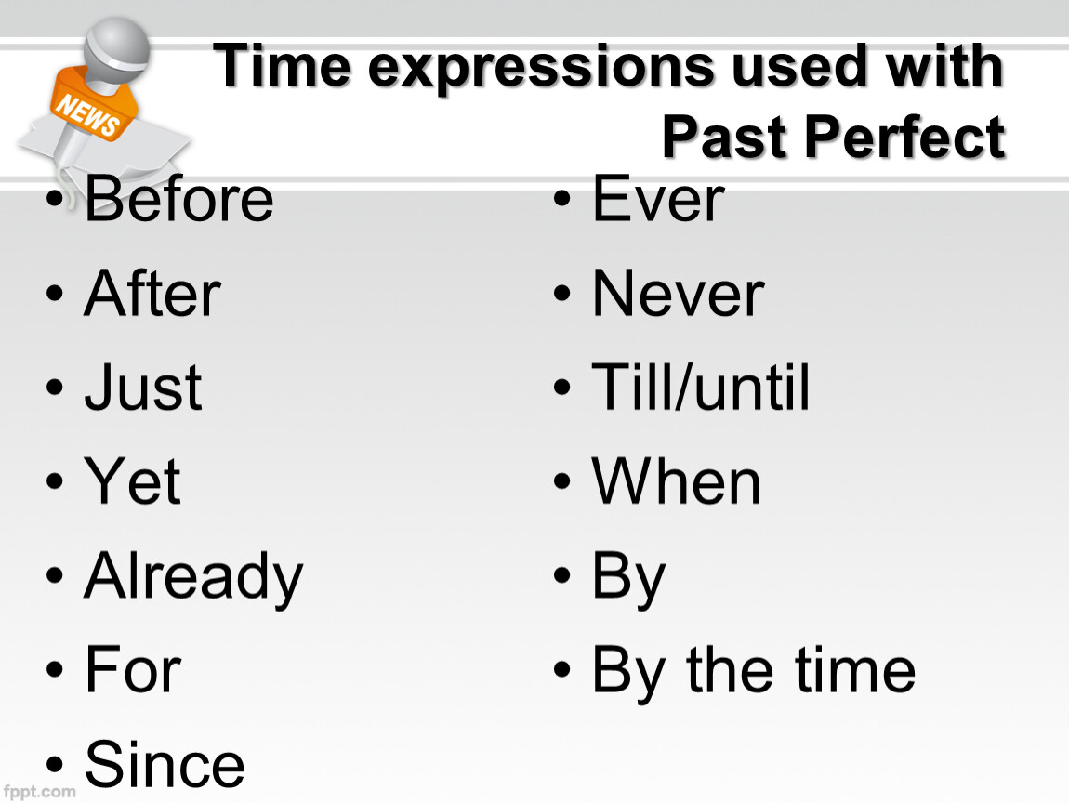Select the When list entry

tap(677, 481)
